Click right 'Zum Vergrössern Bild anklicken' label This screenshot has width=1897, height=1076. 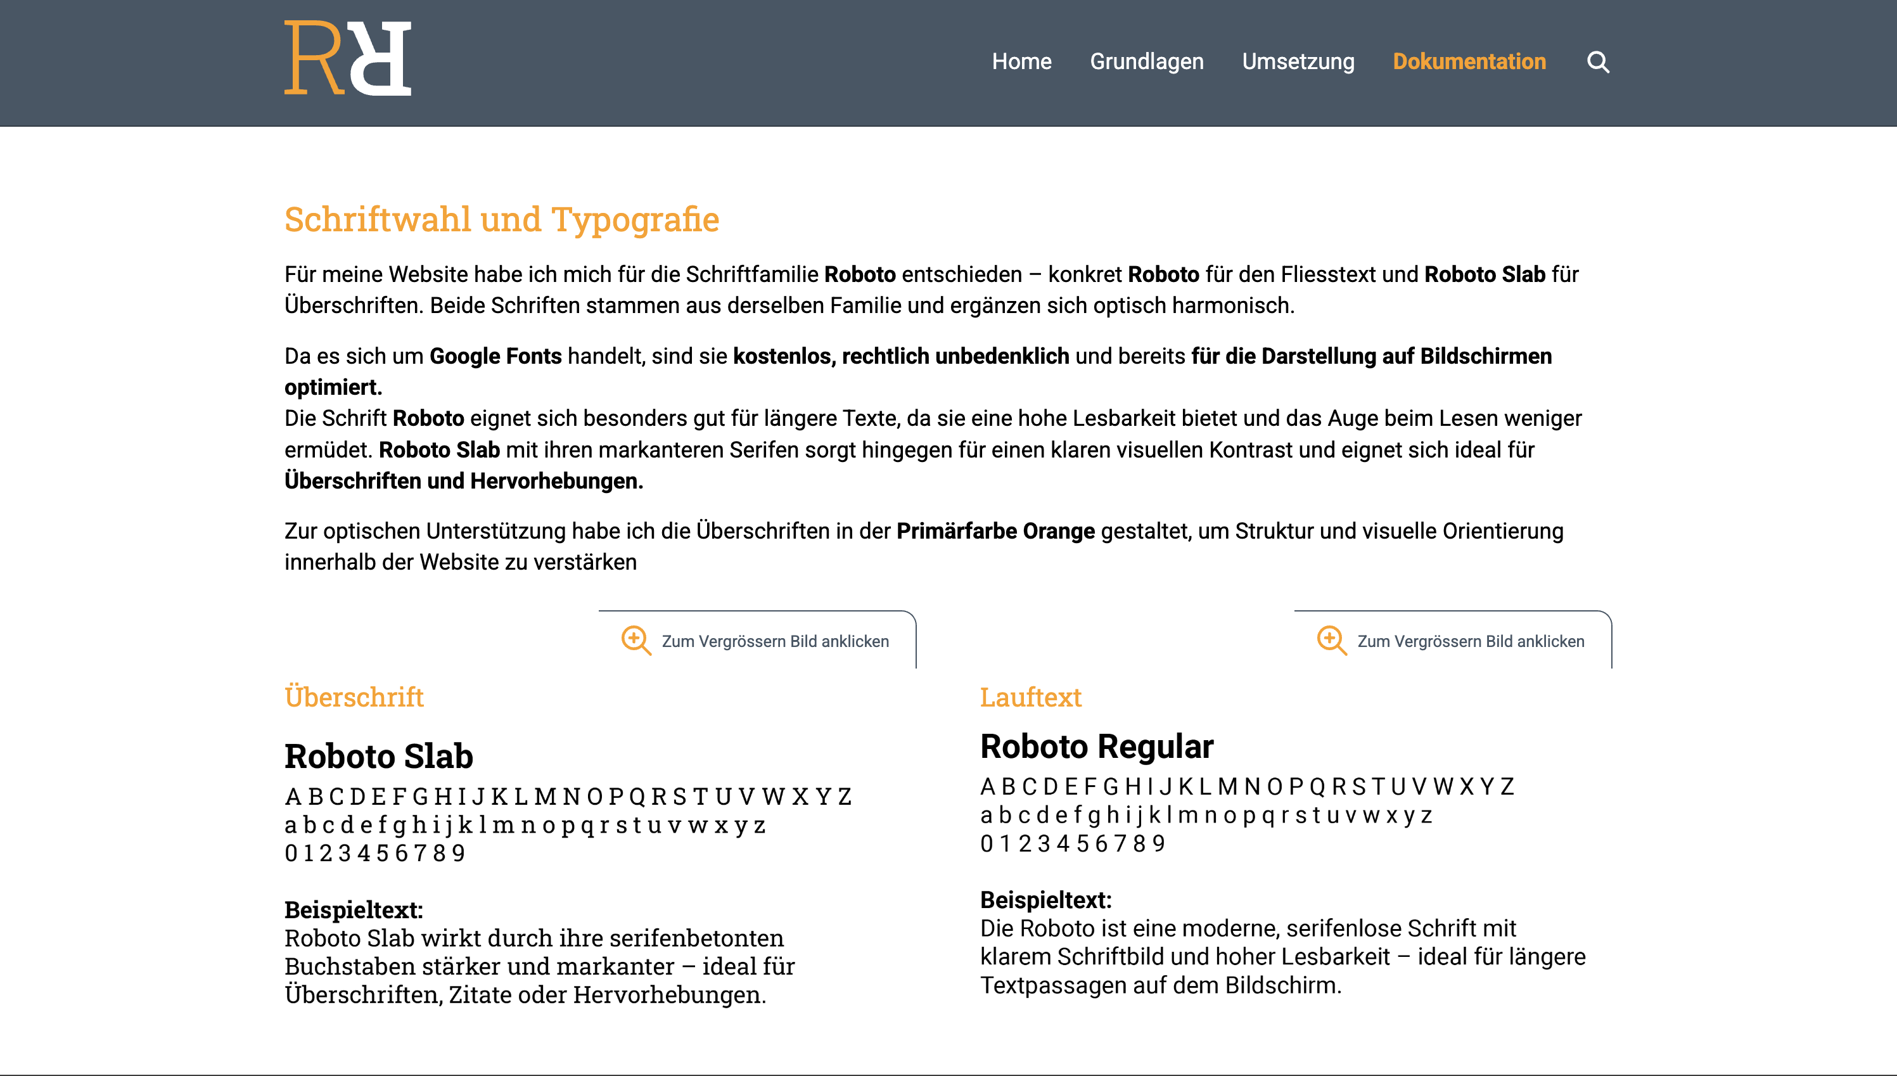coord(1470,641)
